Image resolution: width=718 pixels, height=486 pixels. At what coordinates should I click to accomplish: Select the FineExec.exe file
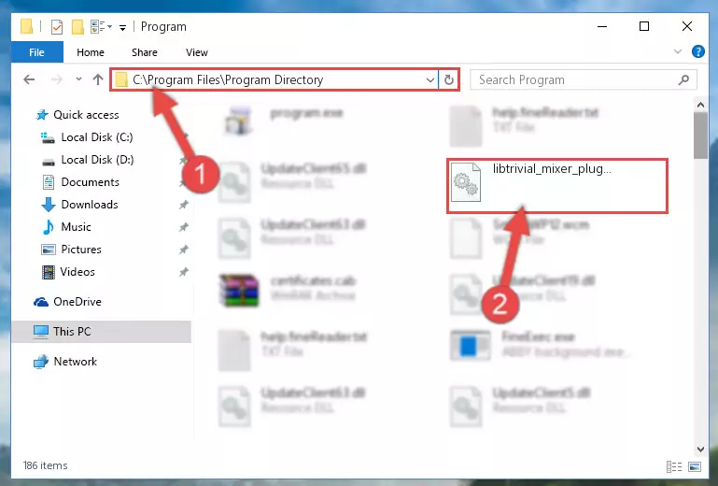[541, 345]
